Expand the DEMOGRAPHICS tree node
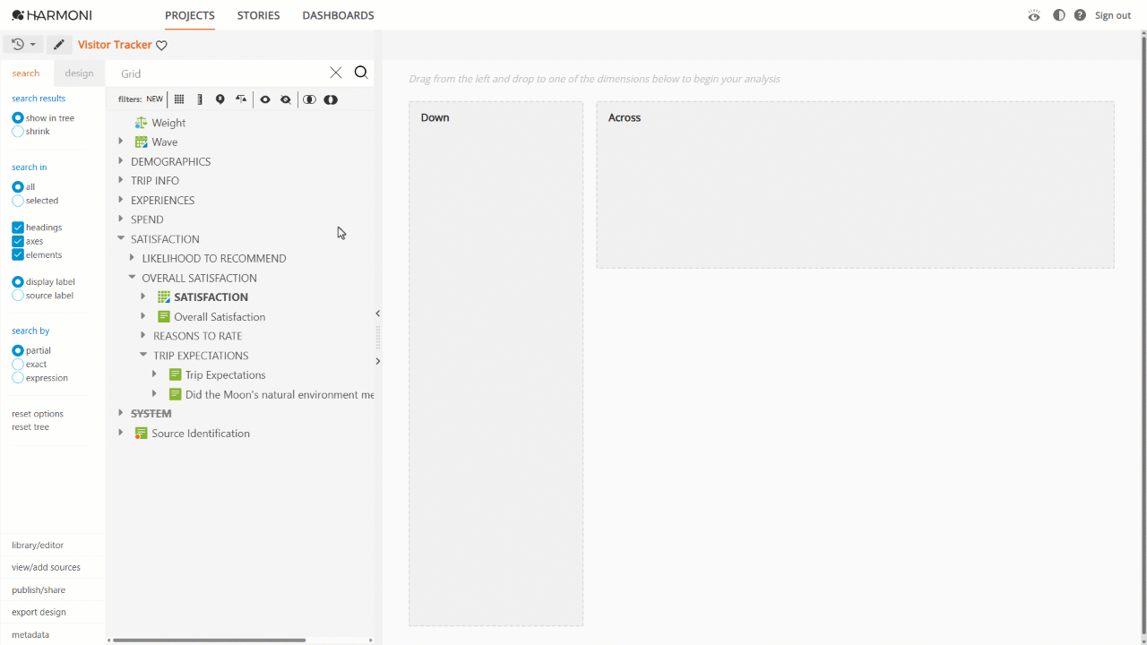The image size is (1147, 645). pos(121,161)
